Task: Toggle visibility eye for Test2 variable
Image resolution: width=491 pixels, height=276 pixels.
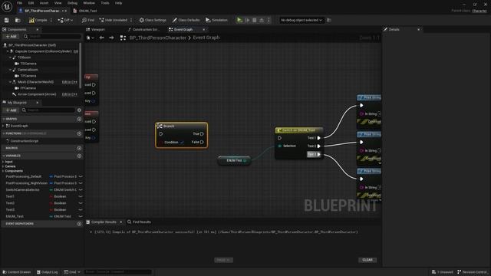Action: pos(81,203)
